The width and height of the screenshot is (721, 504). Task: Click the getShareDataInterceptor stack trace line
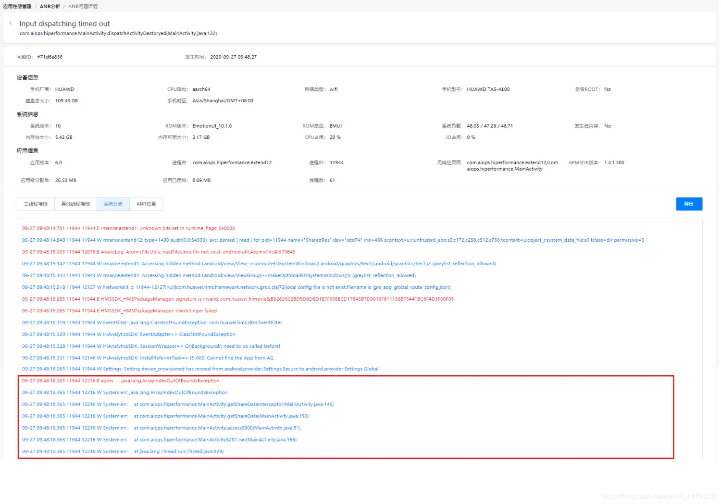[178, 405]
